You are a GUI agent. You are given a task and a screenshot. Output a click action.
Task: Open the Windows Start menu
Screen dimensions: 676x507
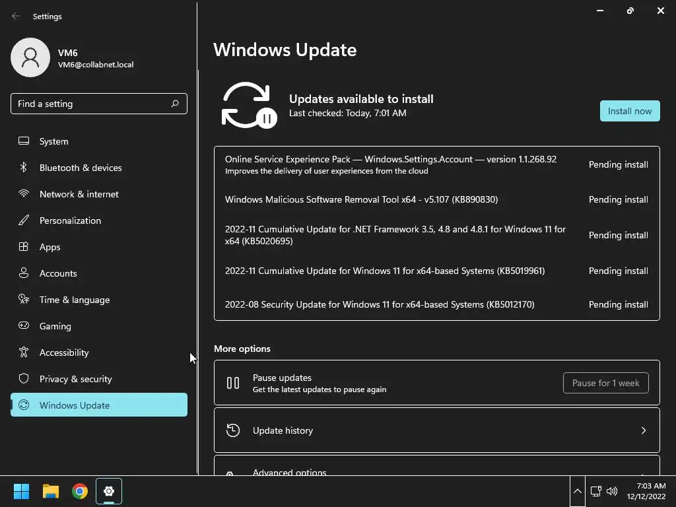click(x=22, y=491)
